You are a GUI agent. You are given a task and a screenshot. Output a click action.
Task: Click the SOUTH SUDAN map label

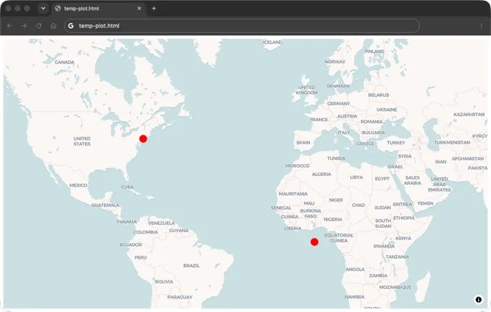click(x=383, y=224)
